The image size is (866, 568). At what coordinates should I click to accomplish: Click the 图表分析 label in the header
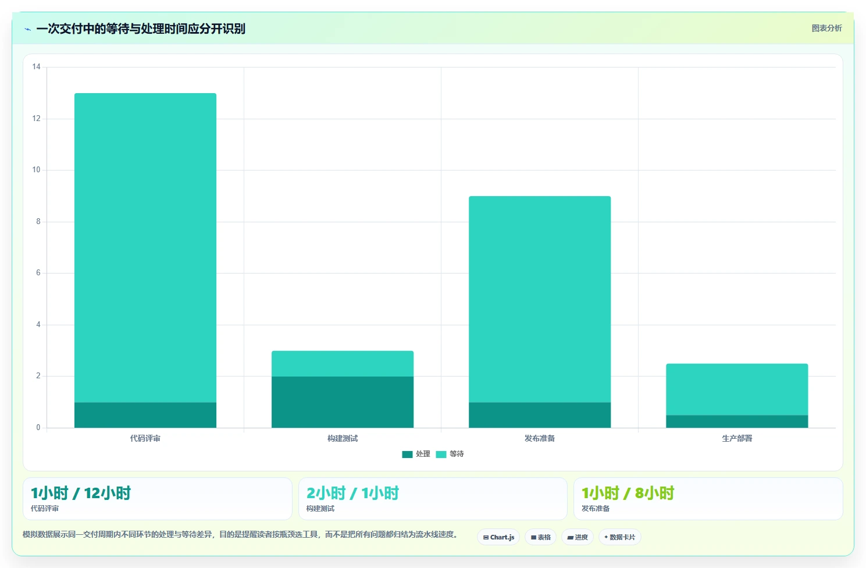(x=826, y=28)
